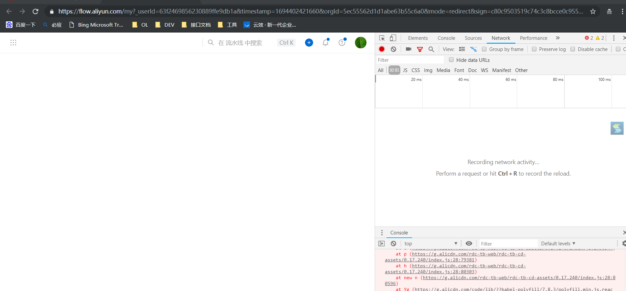Go forward in browser history

(x=22, y=12)
